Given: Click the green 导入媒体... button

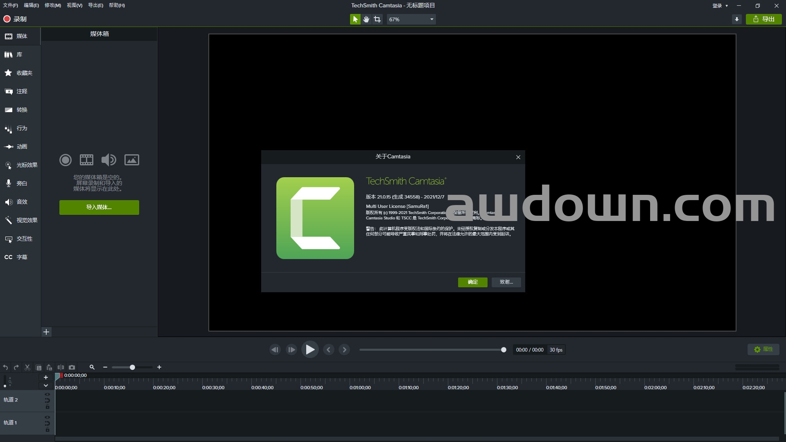Looking at the screenshot, I should (x=99, y=207).
